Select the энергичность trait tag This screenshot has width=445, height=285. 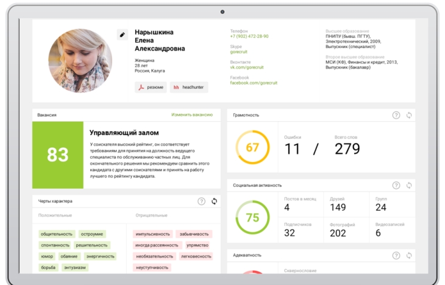pos(100,256)
